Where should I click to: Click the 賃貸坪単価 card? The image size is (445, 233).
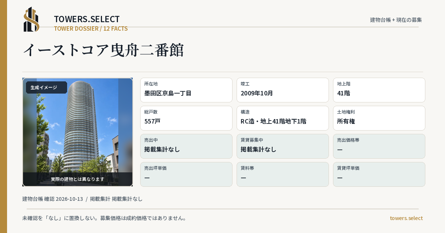click(x=379, y=174)
